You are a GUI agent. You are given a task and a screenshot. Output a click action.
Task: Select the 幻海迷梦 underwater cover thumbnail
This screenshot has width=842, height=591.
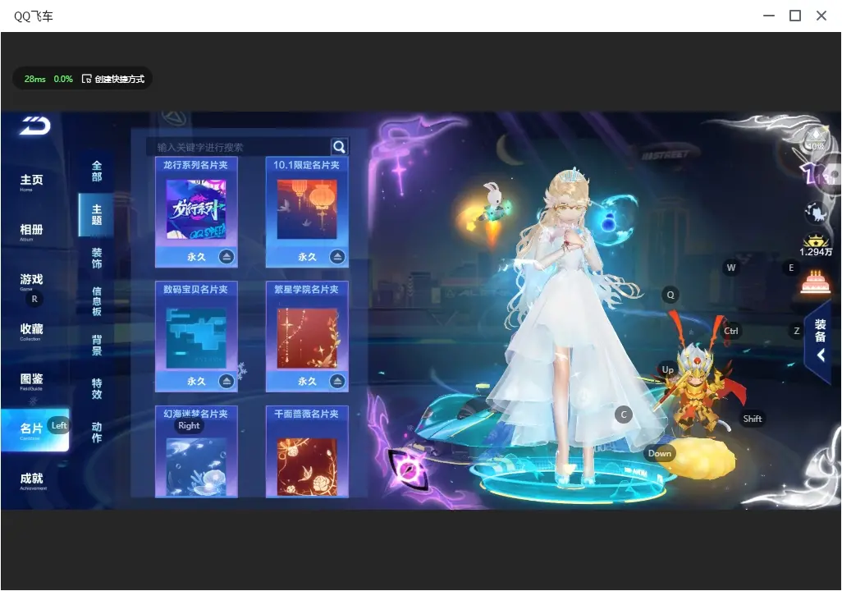tap(196, 466)
